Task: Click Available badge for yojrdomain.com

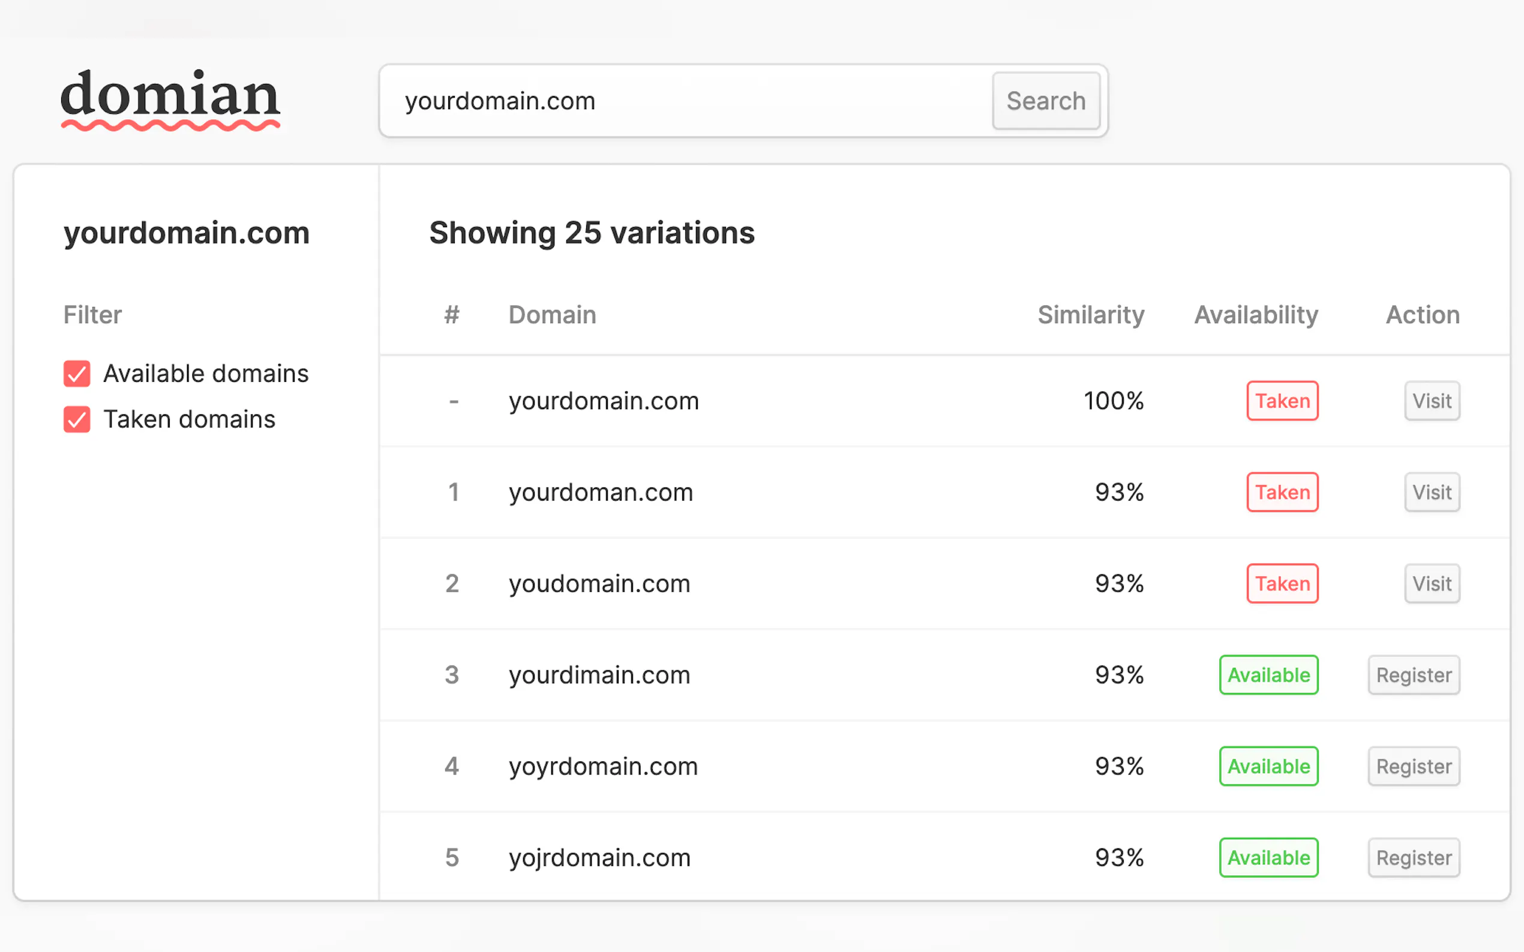Action: click(x=1268, y=857)
